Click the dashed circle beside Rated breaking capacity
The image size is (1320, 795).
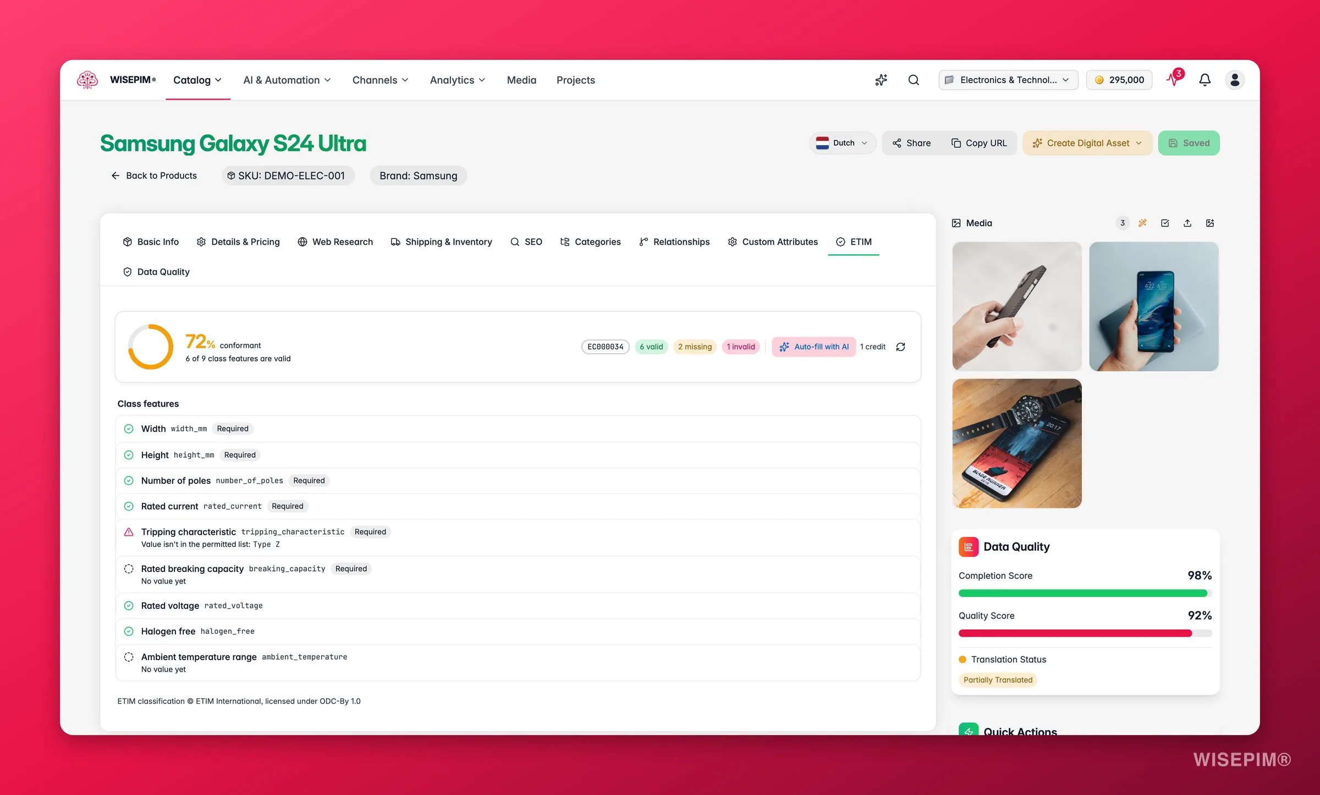[x=129, y=569]
